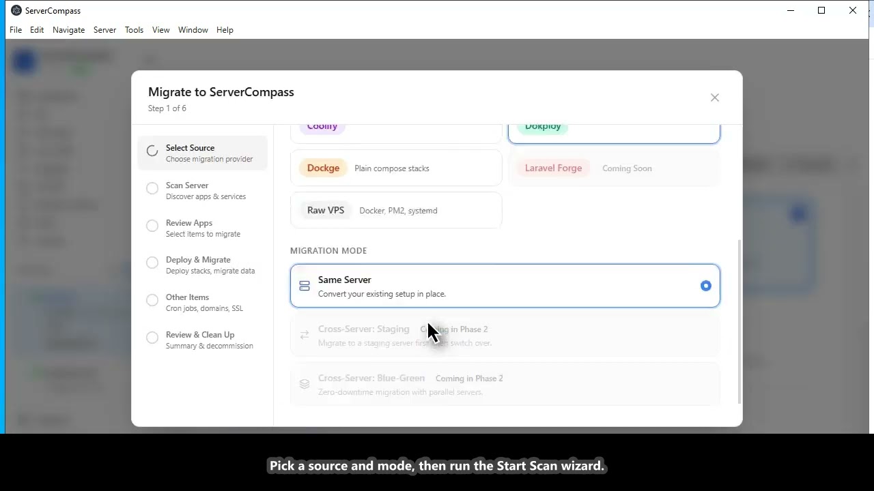Go to Select Source step
The width and height of the screenshot is (874, 491).
point(202,153)
